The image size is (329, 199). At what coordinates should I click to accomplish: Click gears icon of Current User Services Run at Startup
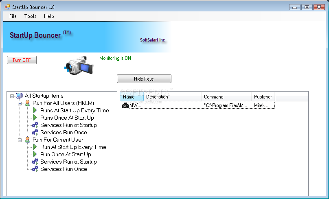35,162
